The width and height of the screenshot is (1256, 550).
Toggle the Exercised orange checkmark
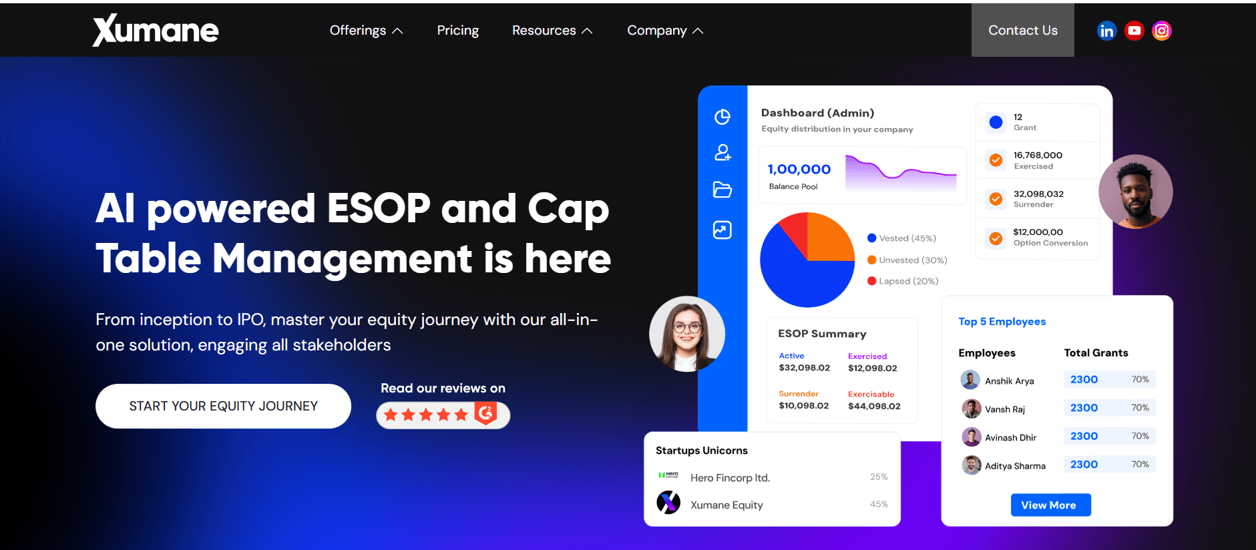[x=996, y=160]
